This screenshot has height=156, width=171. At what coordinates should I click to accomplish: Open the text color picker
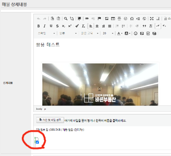(x=120, y=33)
